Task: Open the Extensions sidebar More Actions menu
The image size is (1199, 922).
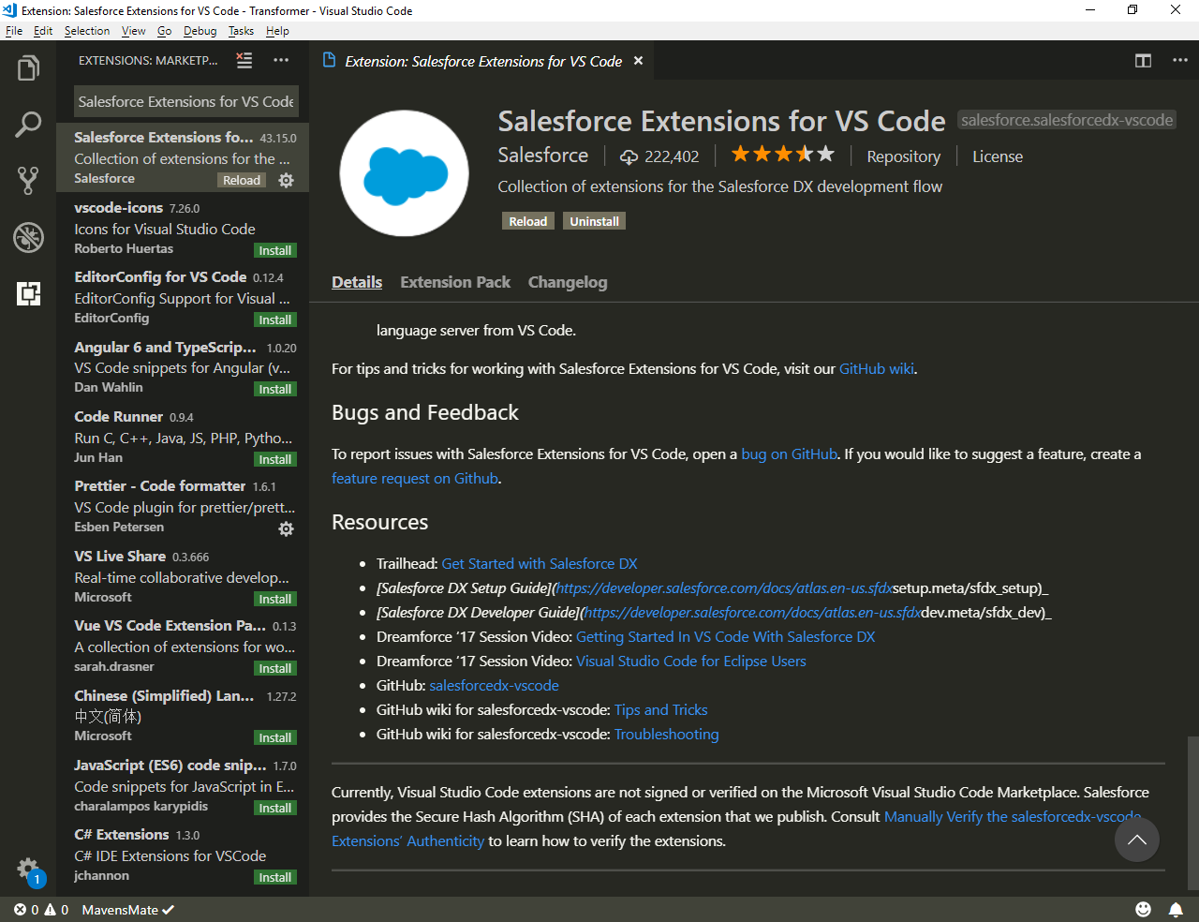Action: (x=281, y=60)
